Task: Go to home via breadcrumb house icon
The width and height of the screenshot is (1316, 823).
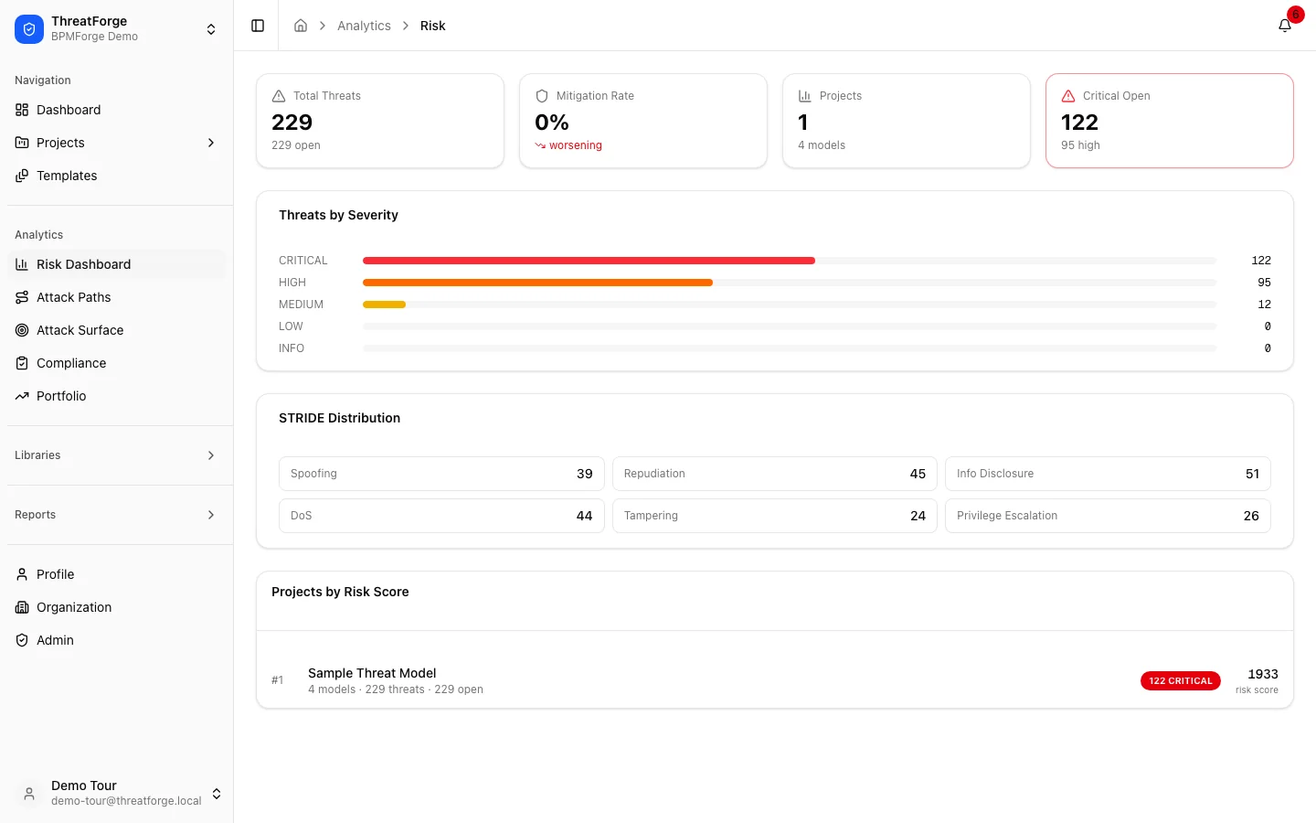Action: point(301,26)
